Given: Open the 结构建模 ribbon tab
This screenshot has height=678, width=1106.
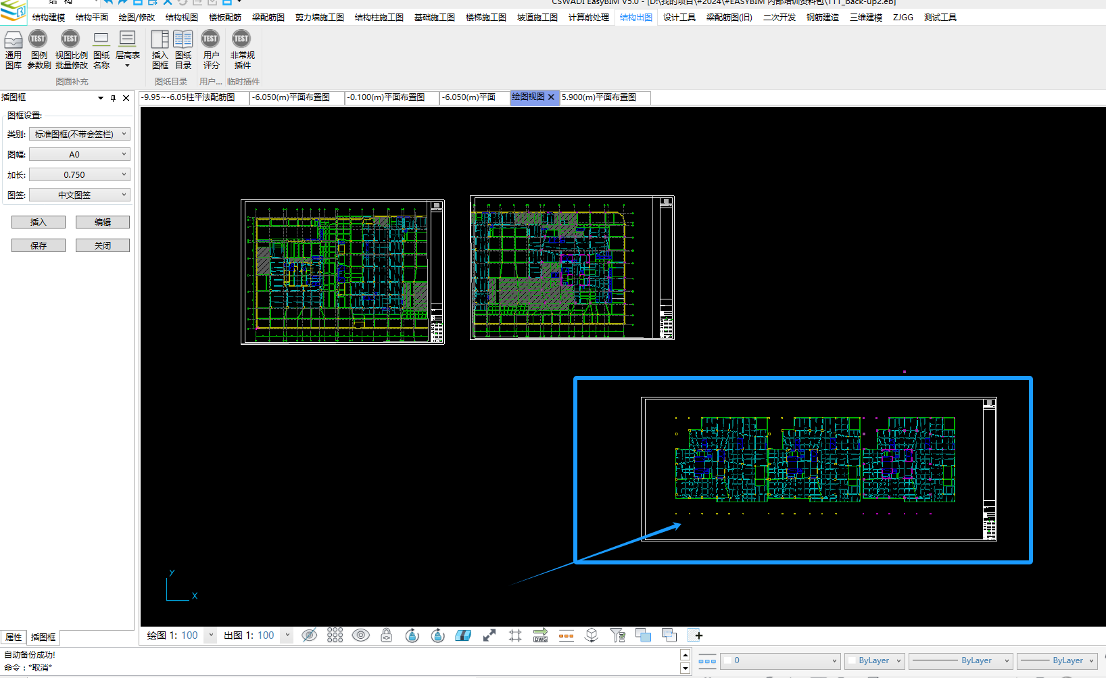Looking at the screenshot, I should point(49,18).
